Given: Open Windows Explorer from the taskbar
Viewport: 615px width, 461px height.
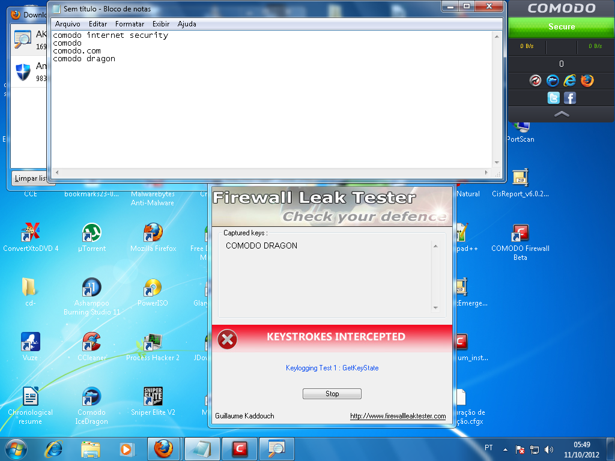Looking at the screenshot, I should (x=90, y=449).
